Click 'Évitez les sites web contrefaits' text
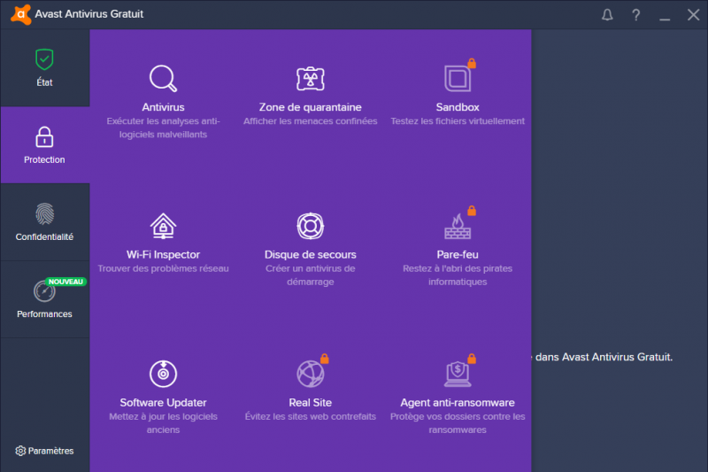This screenshot has width=708, height=472. point(311,416)
